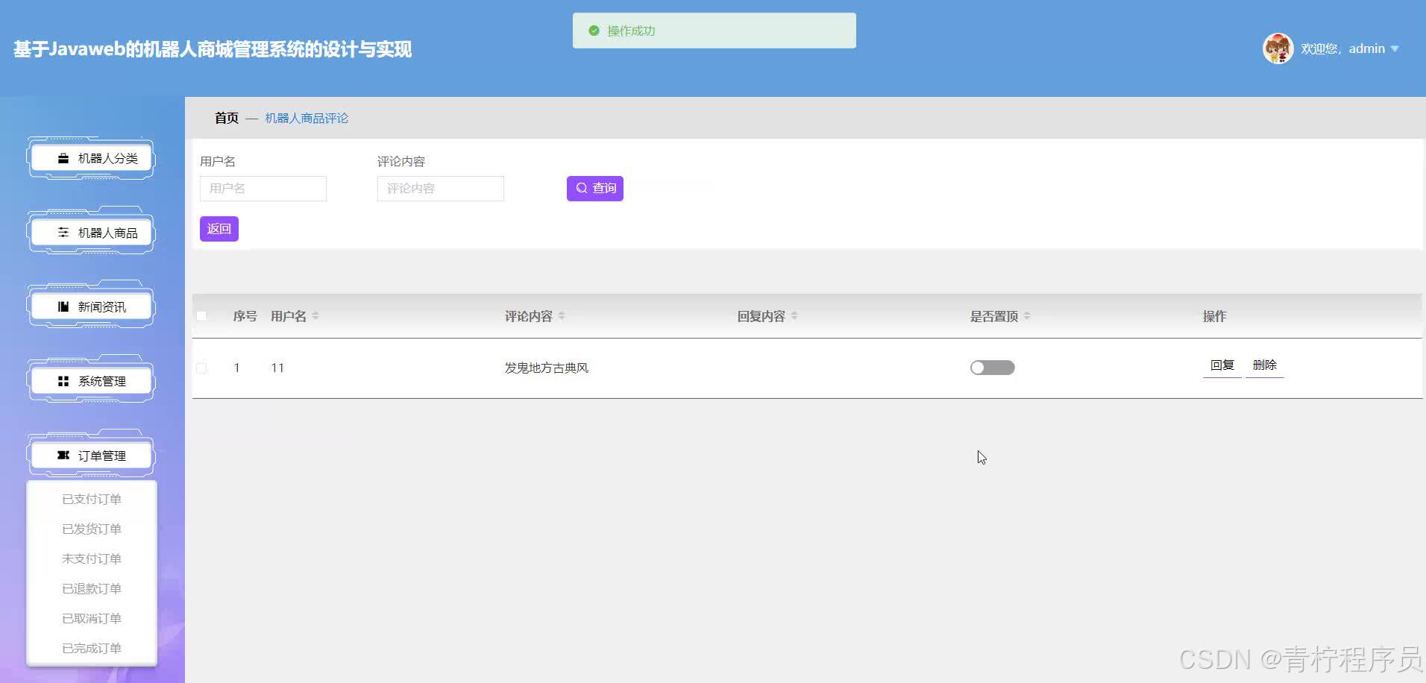
Task: Click the green success check icon
Action: [593, 30]
